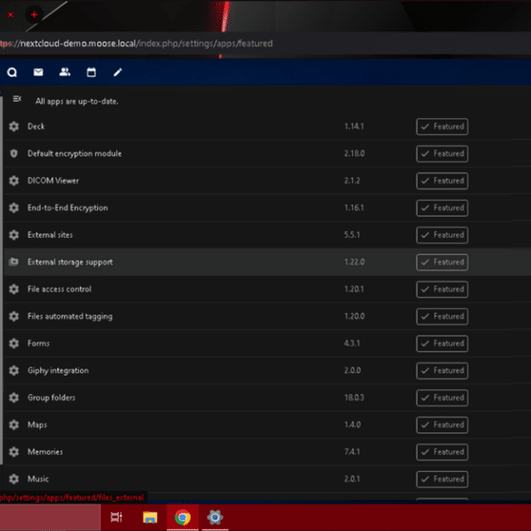Click the Featured badge for Maps
Image resolution: width=531 pixels, height=531 pixels.
coord(442,425)
